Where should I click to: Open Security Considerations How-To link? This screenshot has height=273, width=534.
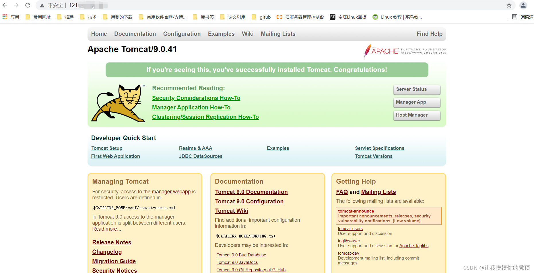pos(196,98)
